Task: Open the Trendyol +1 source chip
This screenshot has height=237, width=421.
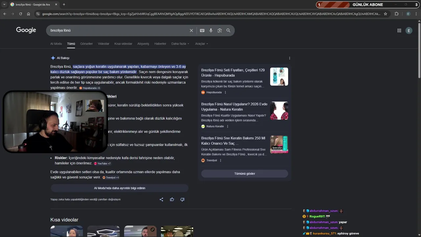Action: pos(111,178)
